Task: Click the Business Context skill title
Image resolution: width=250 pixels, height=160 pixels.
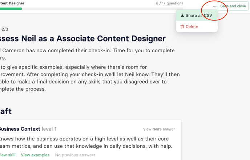Action: [20, 129]
